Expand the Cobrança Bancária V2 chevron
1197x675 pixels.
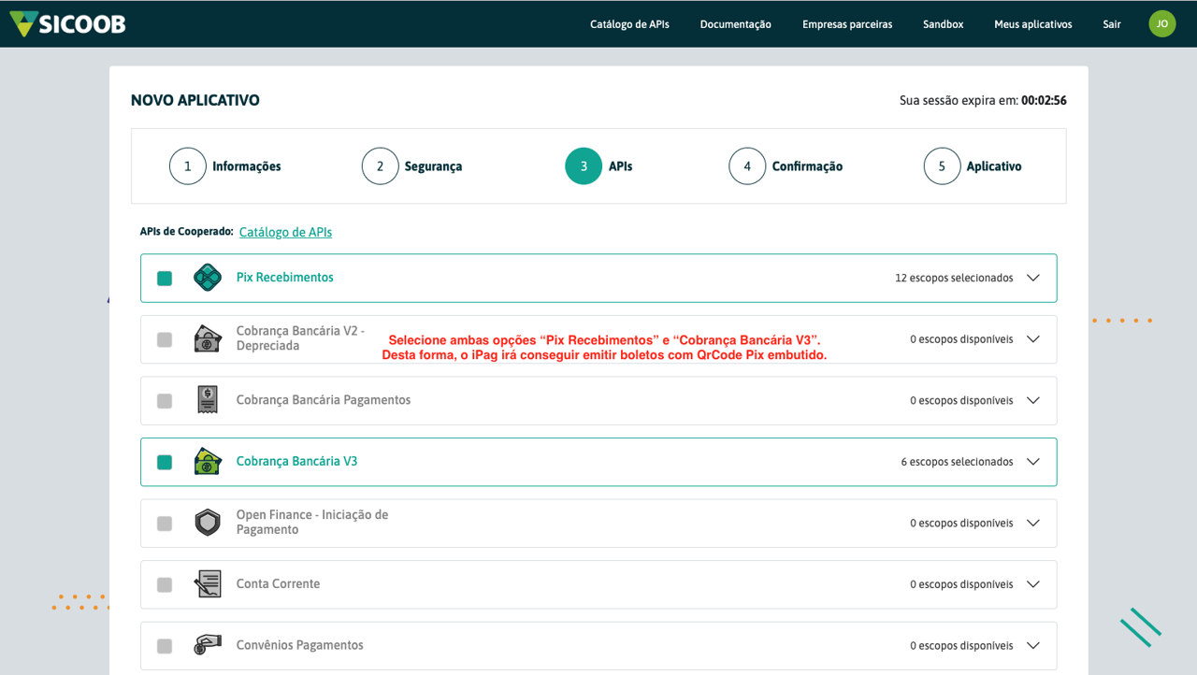(x=1033, y=339)
